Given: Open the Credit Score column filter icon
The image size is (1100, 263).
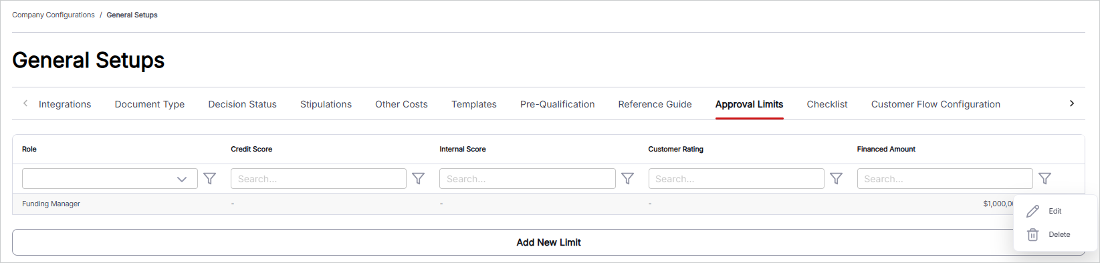Looking at the screenshot, I should tap(418, 179).
